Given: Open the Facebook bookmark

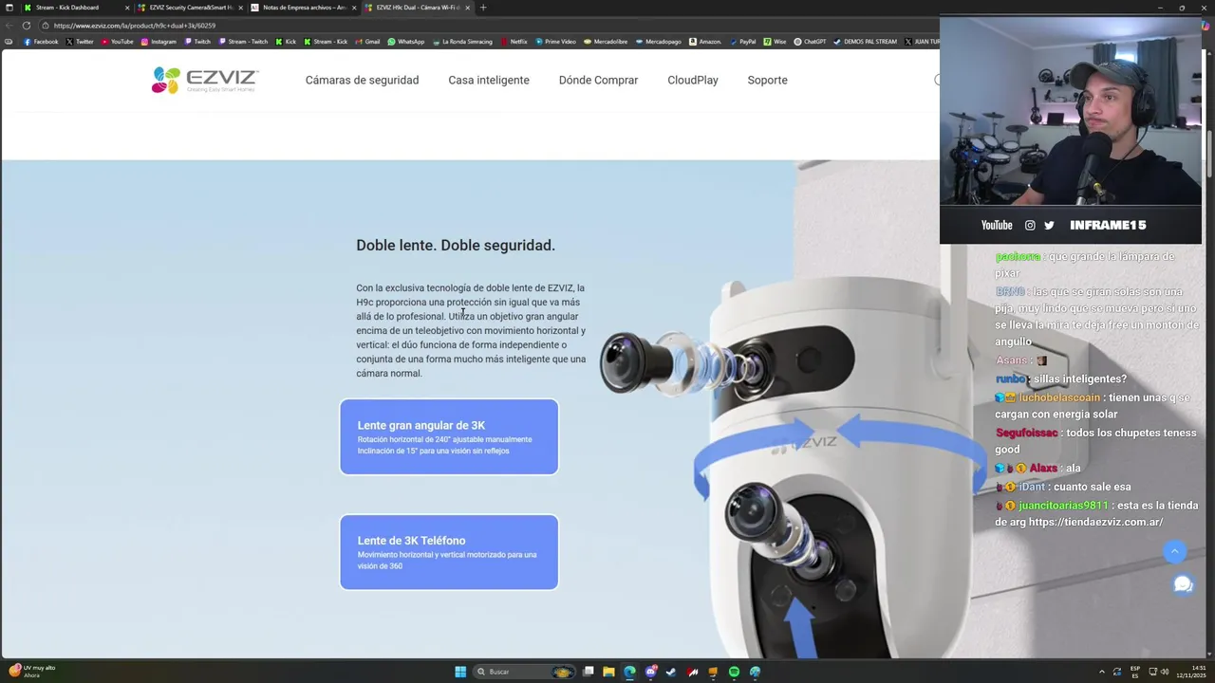Looking at the screenshot, I should coord(41,42).
